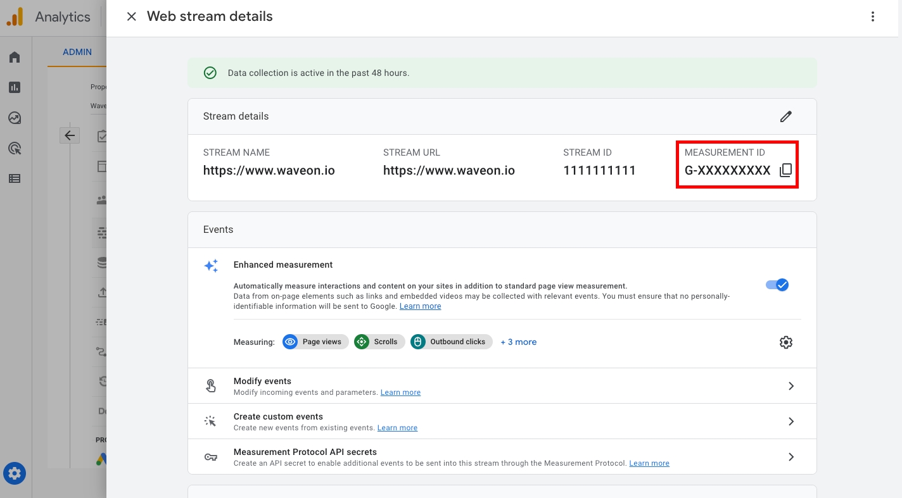Open Advertising from the sidebar
Image resolution: width=902 pixels, height=498 pixels.
(15, 149)
